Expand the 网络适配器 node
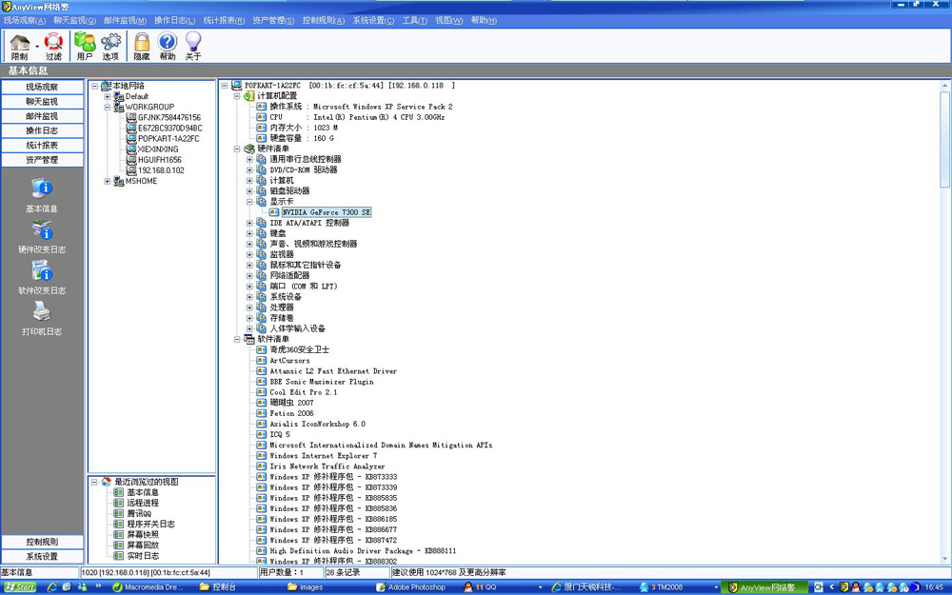This screenshot has width=952, height=595. 249,276
